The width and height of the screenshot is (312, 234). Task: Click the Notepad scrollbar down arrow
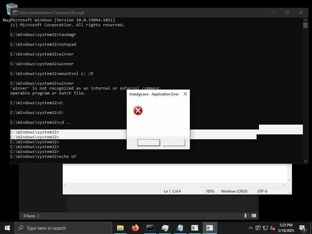(x=289, y=179)
